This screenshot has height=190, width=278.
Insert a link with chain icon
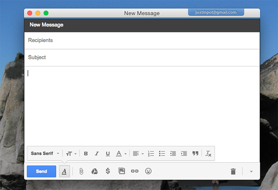point(135,171)
